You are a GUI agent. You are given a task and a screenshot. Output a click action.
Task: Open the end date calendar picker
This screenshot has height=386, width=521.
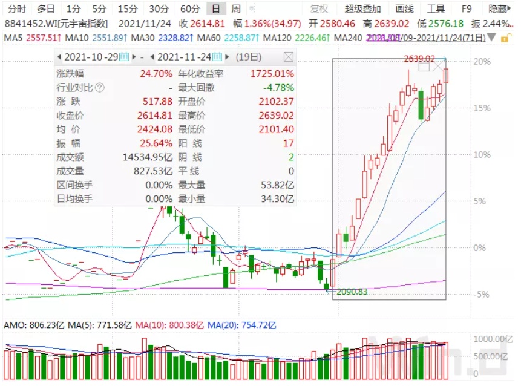tap(218, 57)
